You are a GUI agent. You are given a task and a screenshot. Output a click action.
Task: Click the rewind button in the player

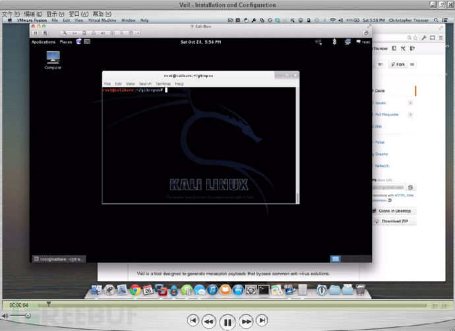pos(209,321)
